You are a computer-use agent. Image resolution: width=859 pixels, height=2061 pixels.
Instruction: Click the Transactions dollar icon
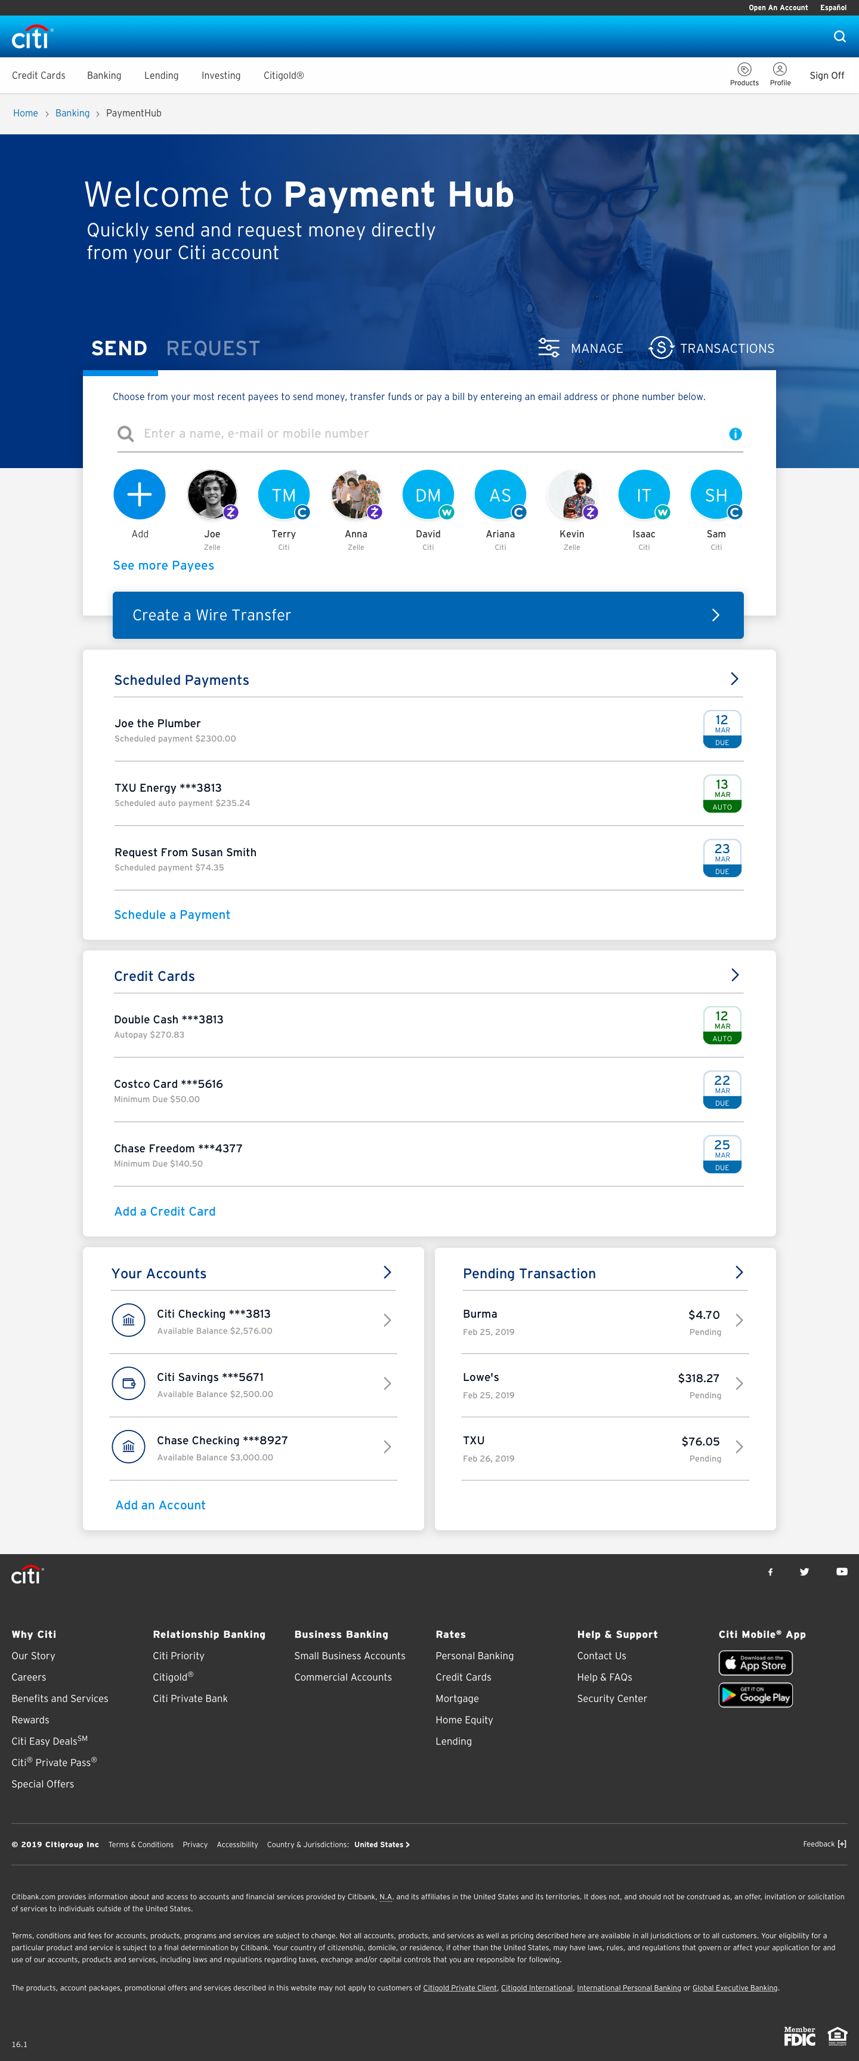661,348
